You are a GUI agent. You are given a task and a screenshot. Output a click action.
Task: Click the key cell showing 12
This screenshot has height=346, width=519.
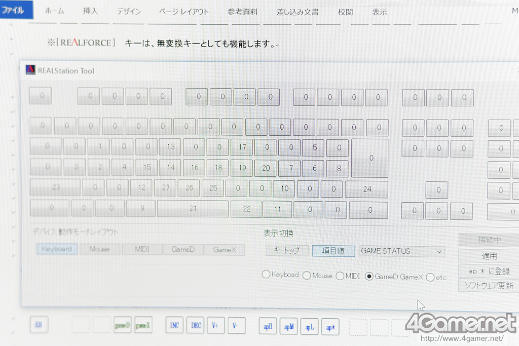pyautogui.click(x=141, y=187)
